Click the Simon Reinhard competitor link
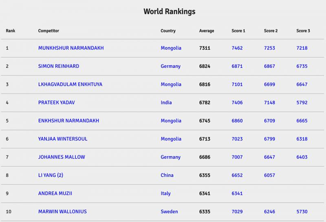Image resolution: width=326 pixels, height=222 pixels. coord(58,66)
